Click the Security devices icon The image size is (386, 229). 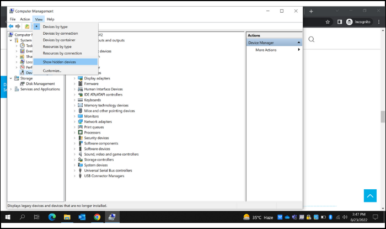click(x=81, y=138)
